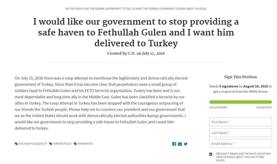Click the First Name input field

(240, 122)
